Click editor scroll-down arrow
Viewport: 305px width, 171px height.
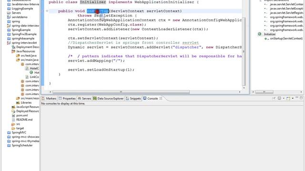click(x=244, y=88)
